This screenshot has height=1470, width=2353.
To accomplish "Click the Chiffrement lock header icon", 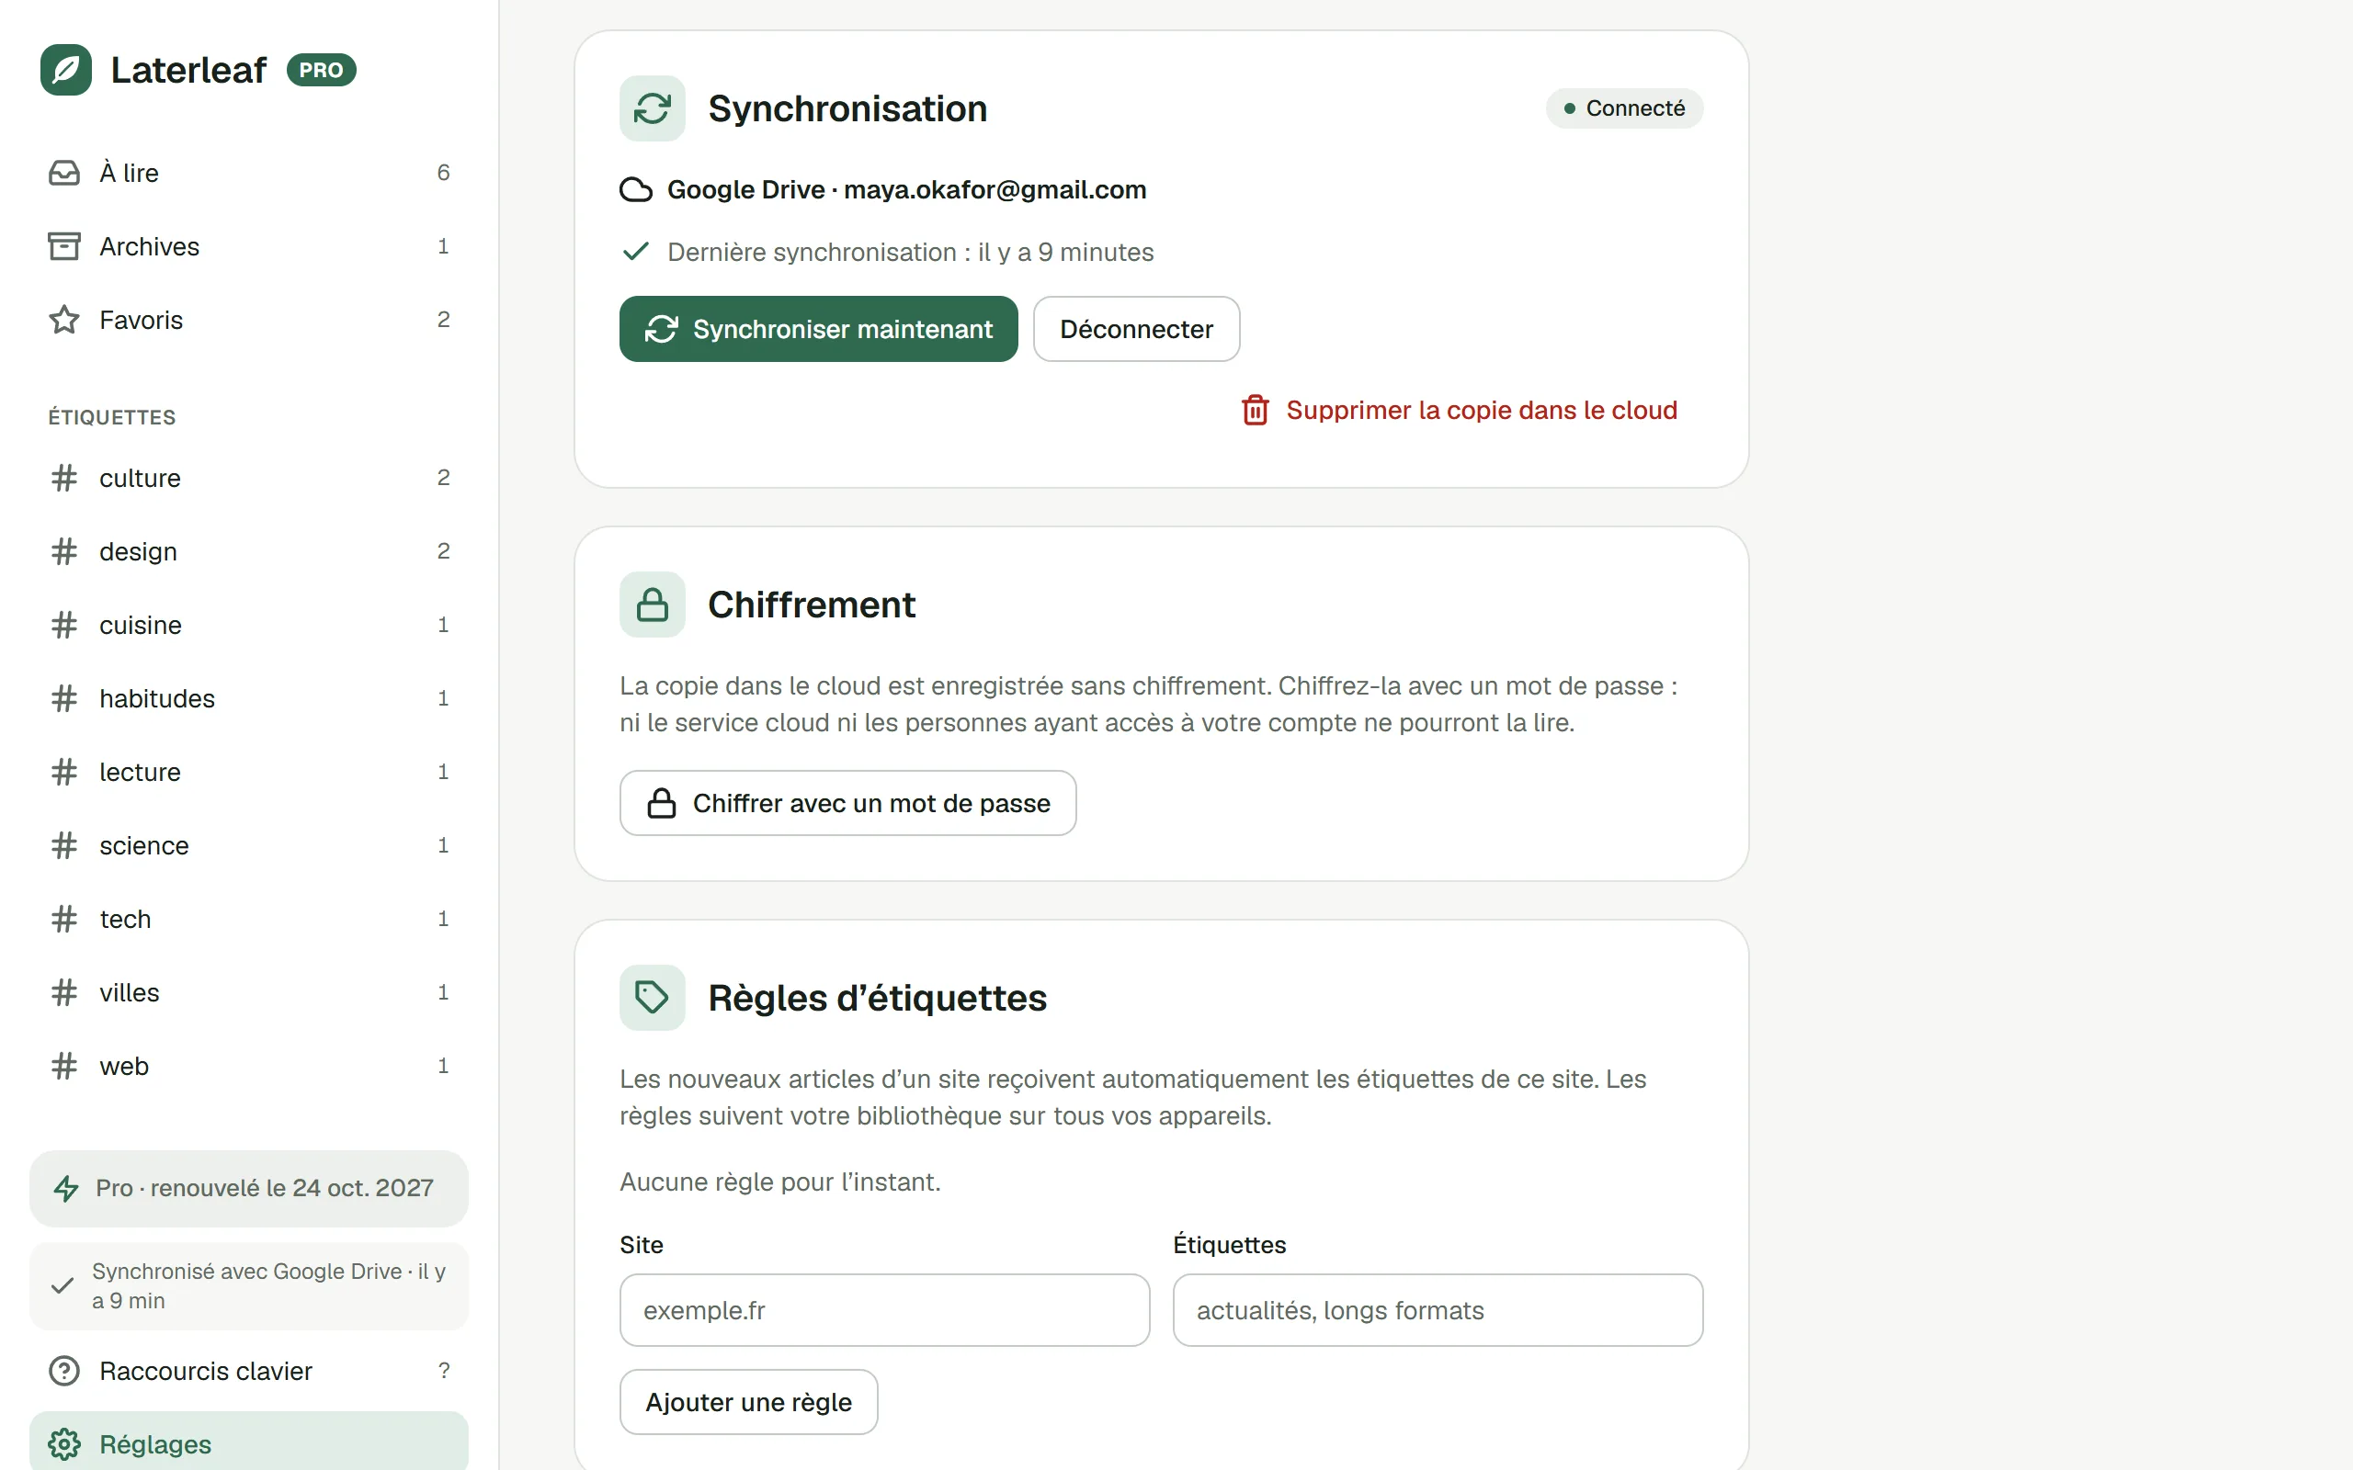I will 653,605.
